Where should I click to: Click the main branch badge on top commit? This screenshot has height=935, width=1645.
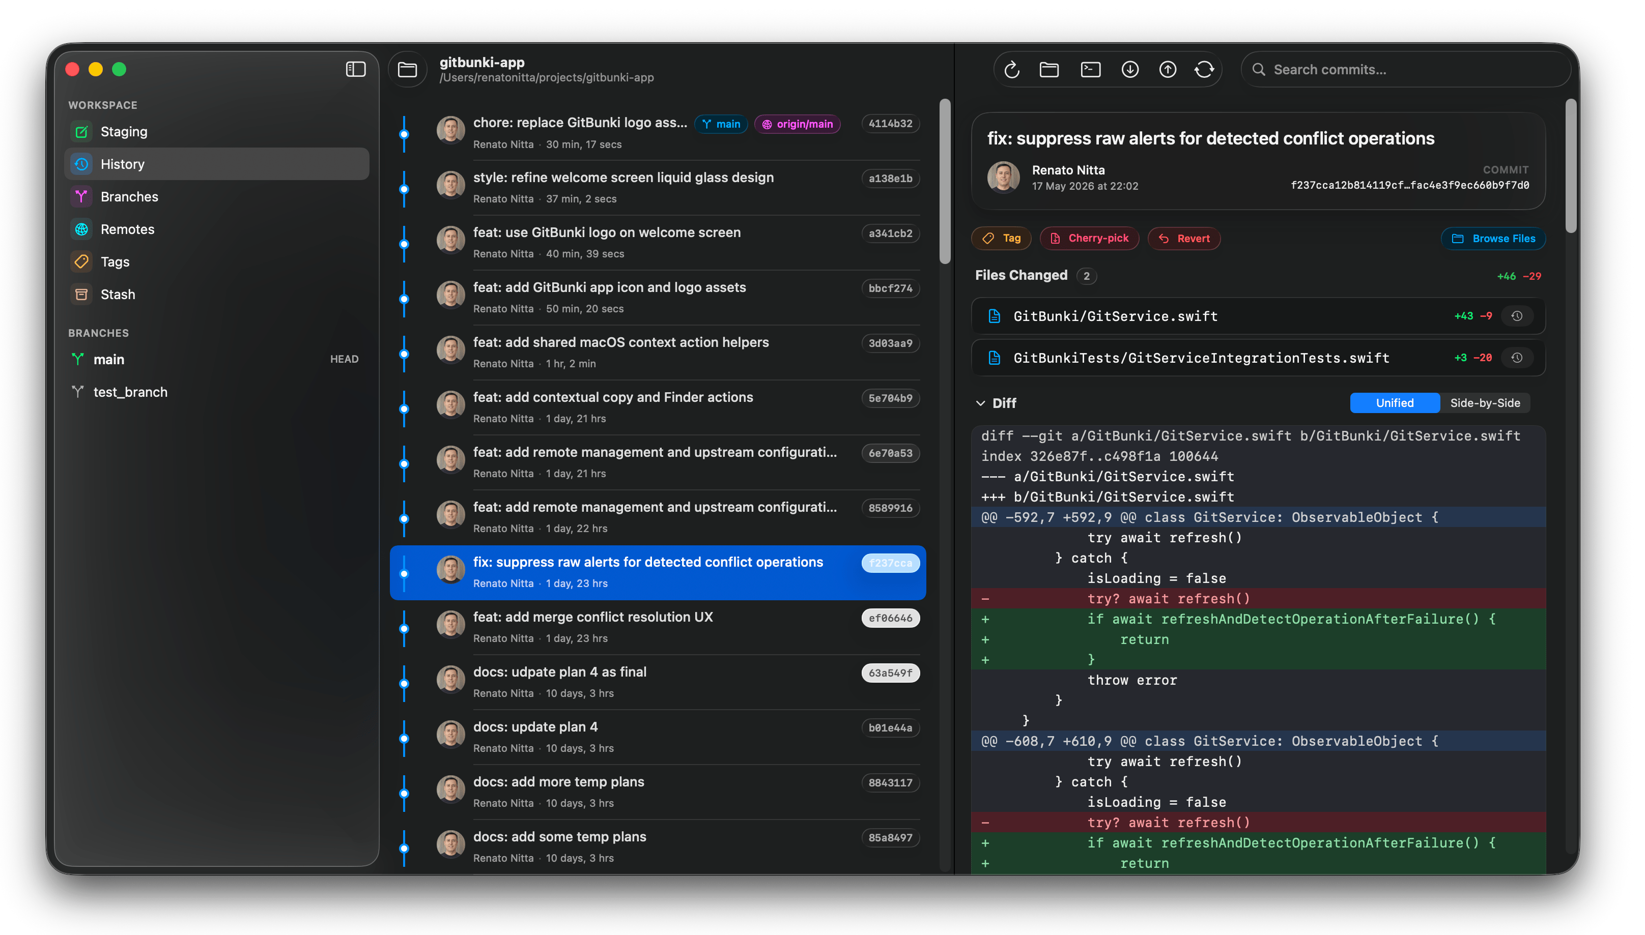click(721, 124)
